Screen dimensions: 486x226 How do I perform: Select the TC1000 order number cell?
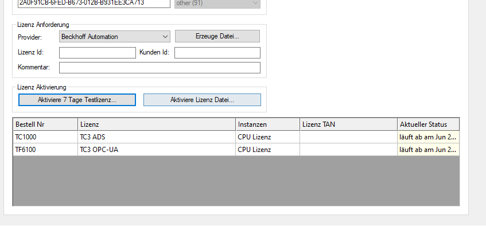click(x=45, y=137)
